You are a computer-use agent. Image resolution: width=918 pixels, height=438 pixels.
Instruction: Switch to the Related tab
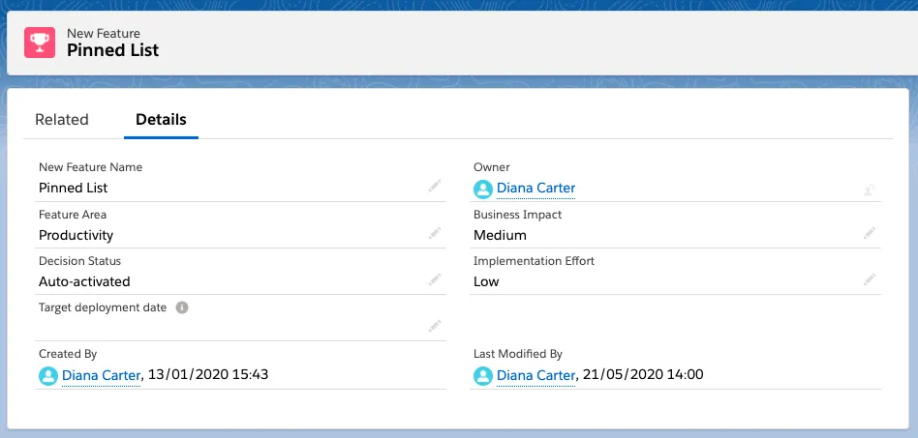pos(61,119)
